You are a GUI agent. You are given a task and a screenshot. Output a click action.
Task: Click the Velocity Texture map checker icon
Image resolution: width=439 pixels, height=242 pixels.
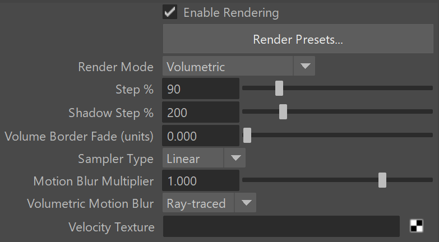tap(417, 226)
